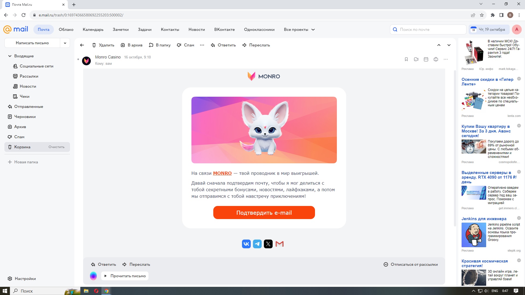Expand the Все проекты dropdown

click(299, 29)
